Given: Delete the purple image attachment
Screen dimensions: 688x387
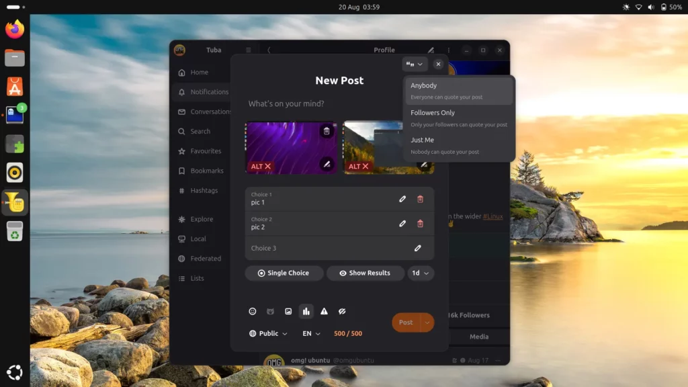Looking at the screenshot, I should point(327,131).
